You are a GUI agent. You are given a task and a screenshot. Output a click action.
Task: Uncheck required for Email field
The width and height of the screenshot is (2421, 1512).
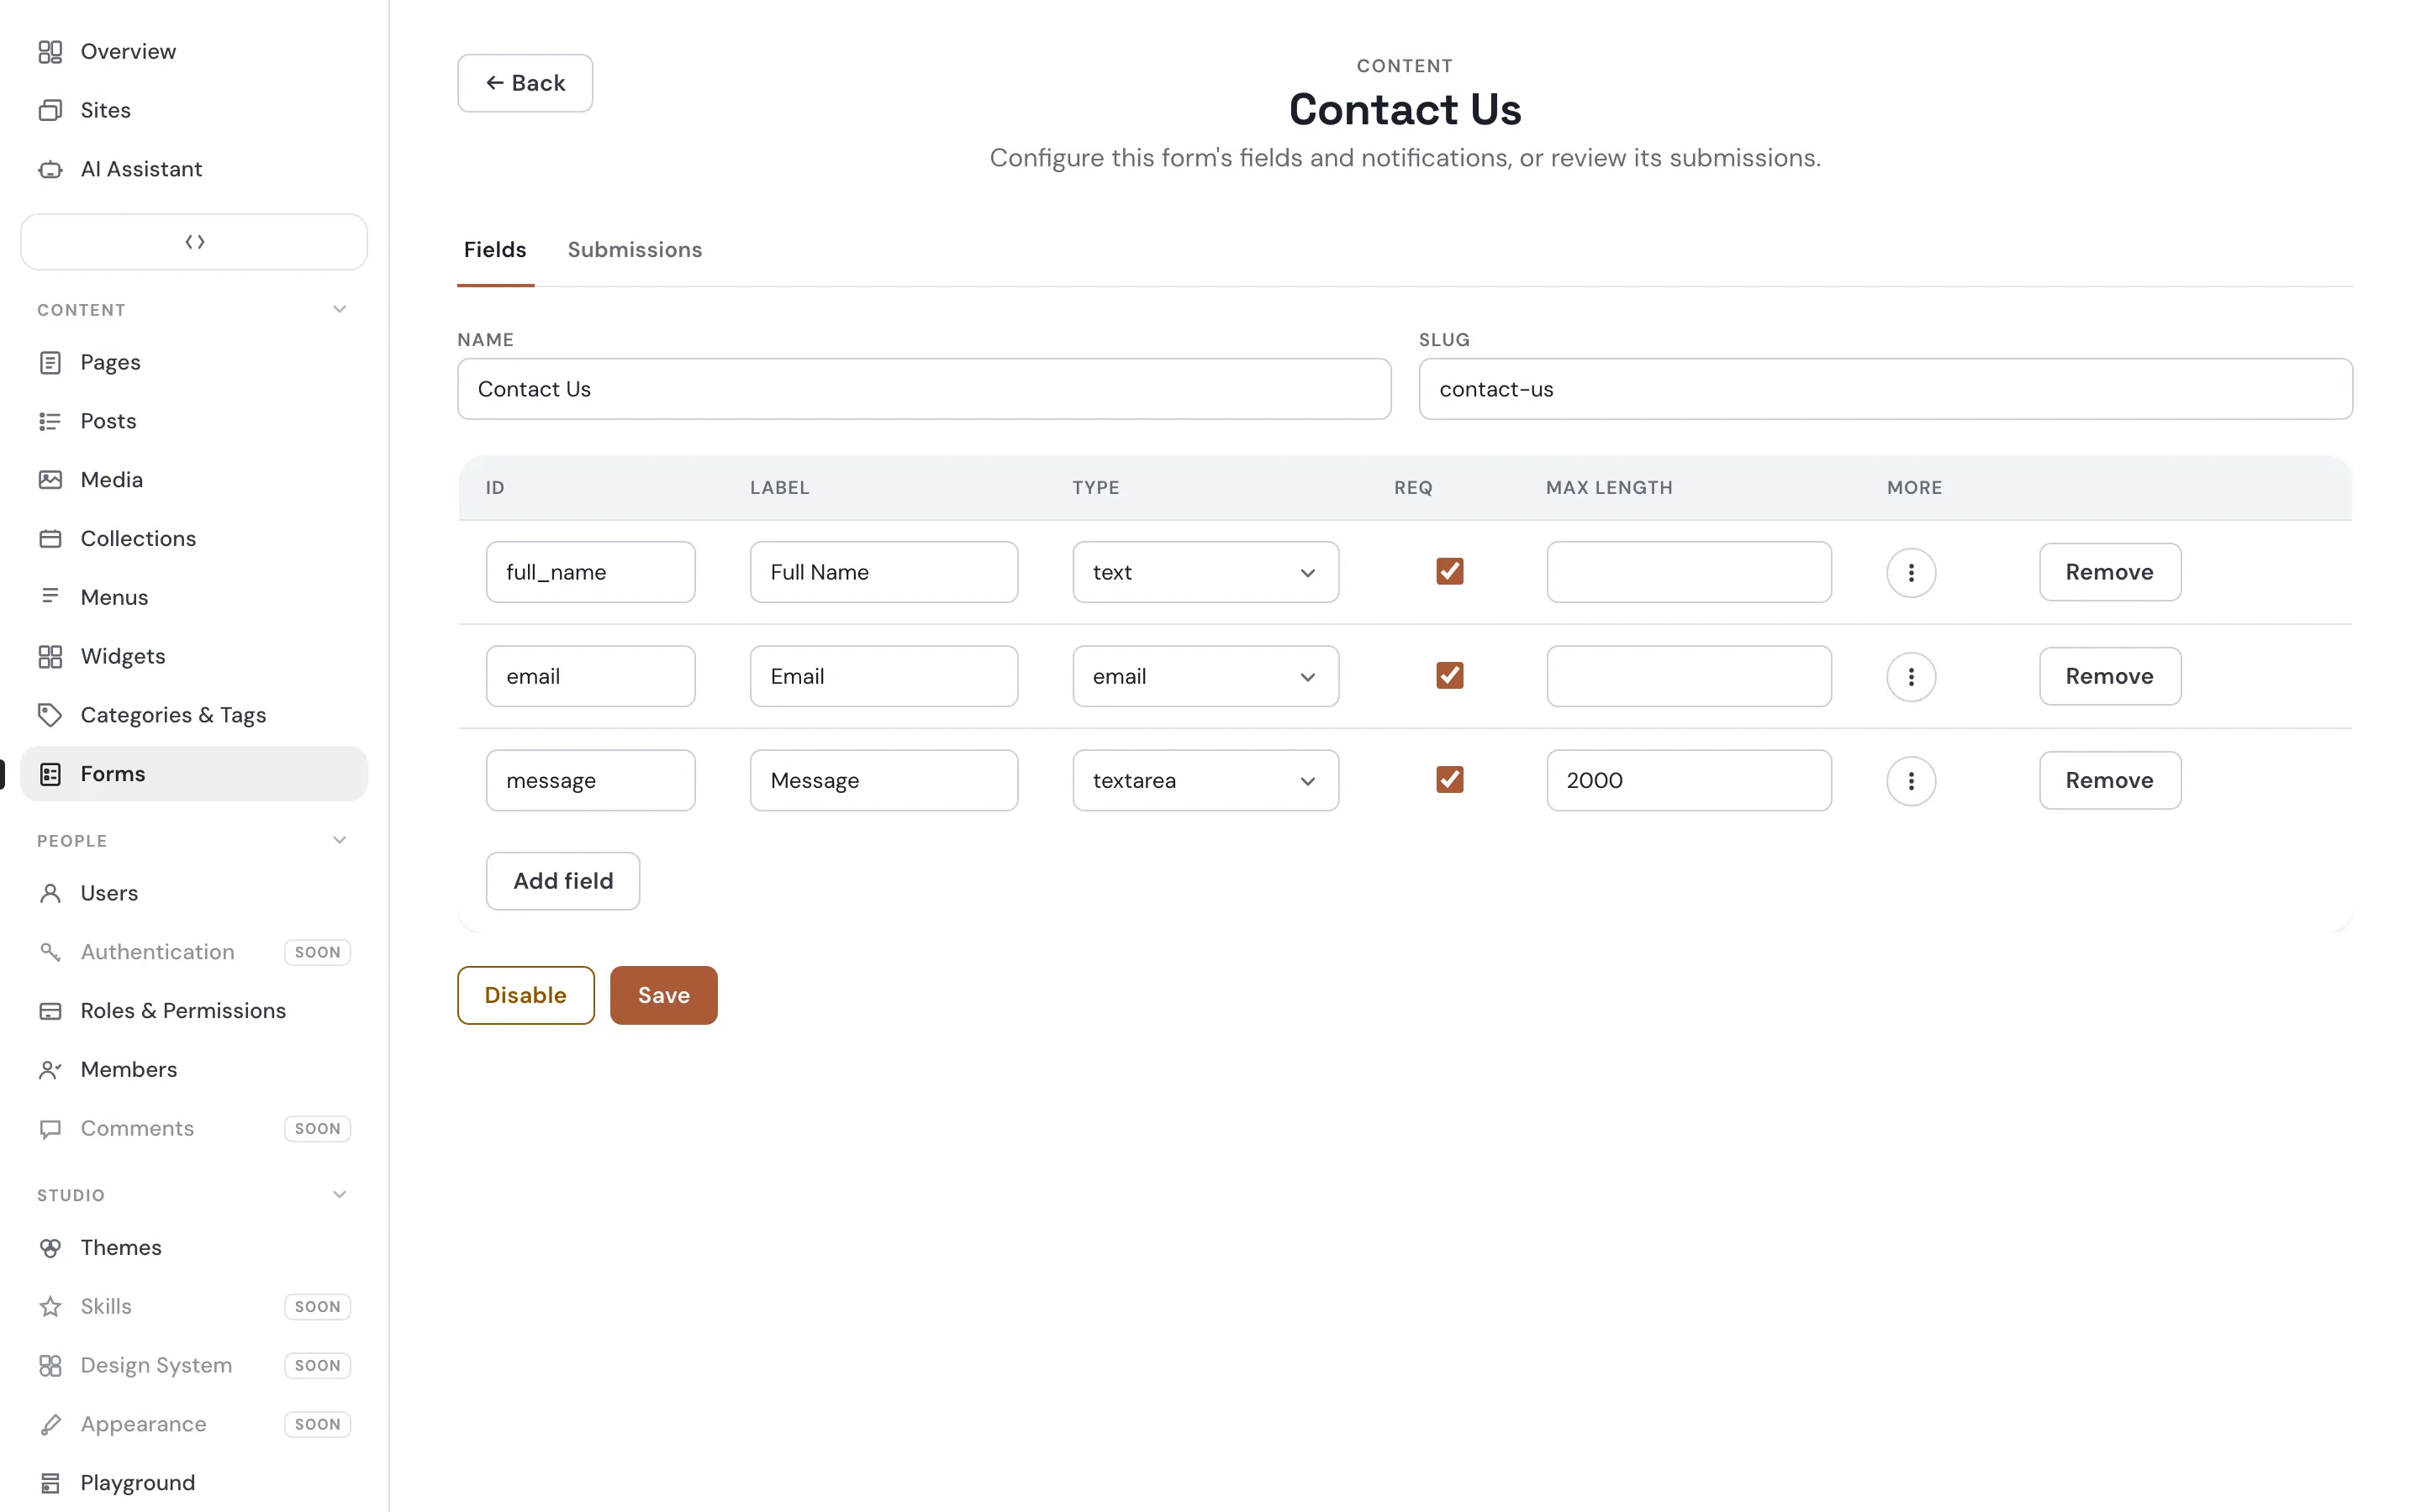pos(1449,676)
